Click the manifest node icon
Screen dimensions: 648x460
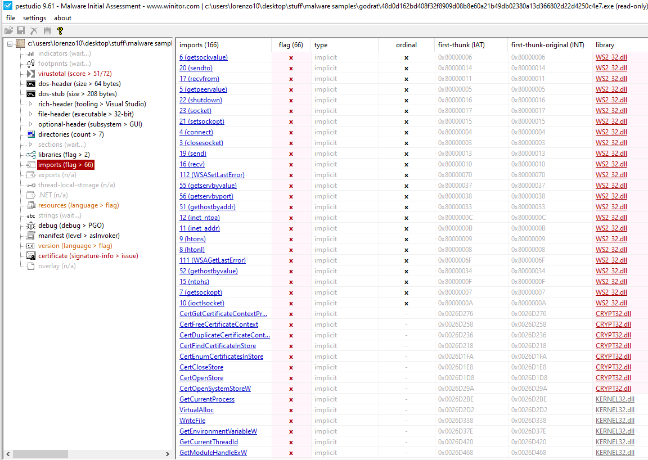(31, 236)
